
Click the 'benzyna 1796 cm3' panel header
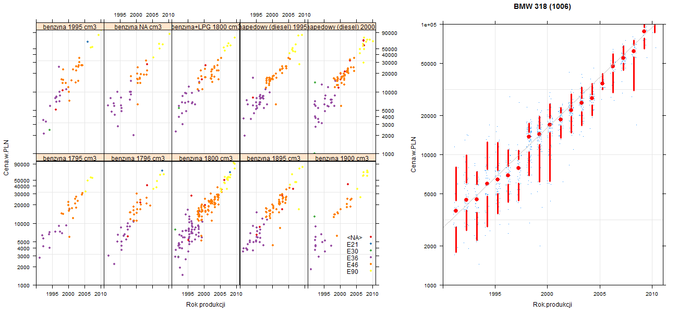pos(138,158)
